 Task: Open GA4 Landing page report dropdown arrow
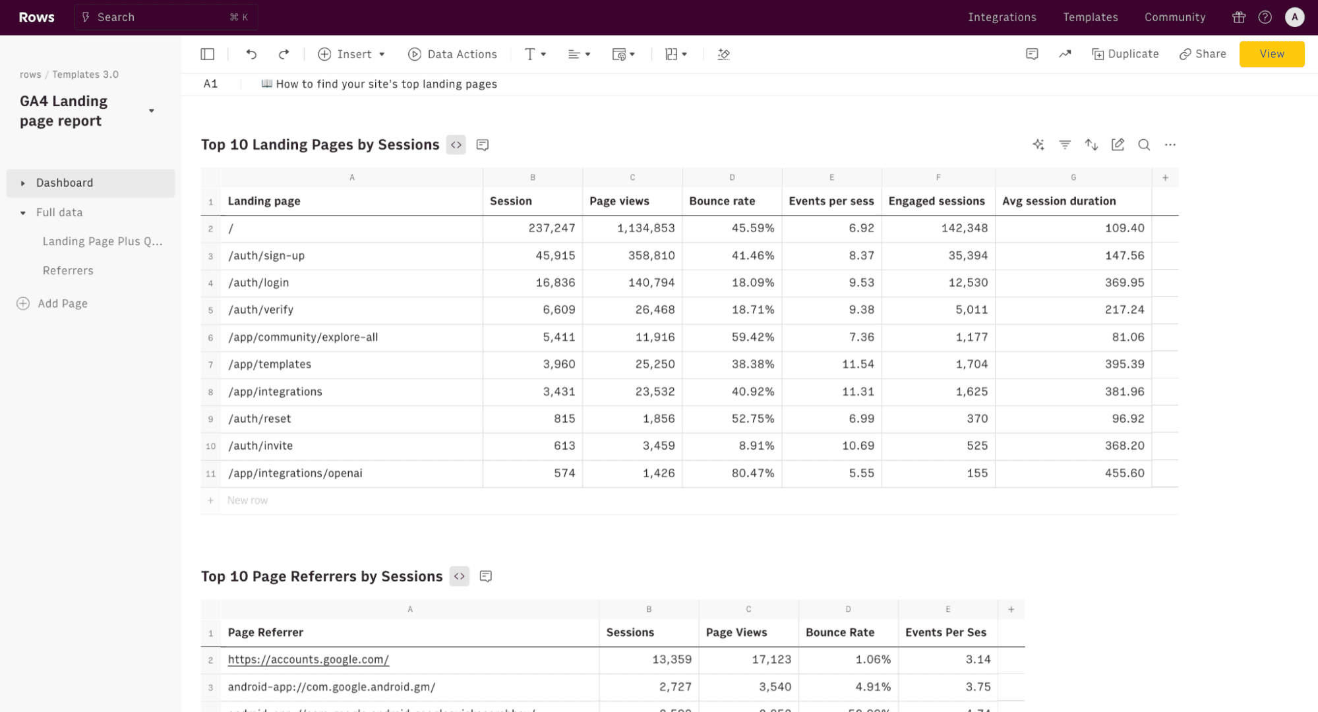coord(152,111)
